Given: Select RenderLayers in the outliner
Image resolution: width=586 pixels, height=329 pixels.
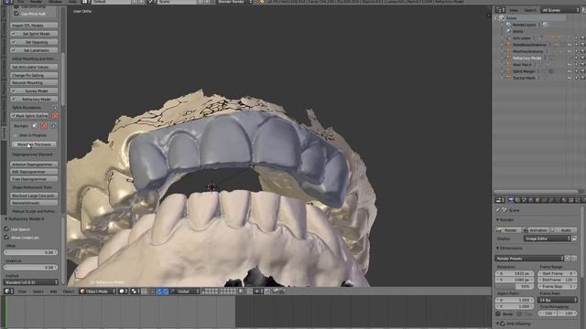Looking at the screenshot, I should 524,25.
